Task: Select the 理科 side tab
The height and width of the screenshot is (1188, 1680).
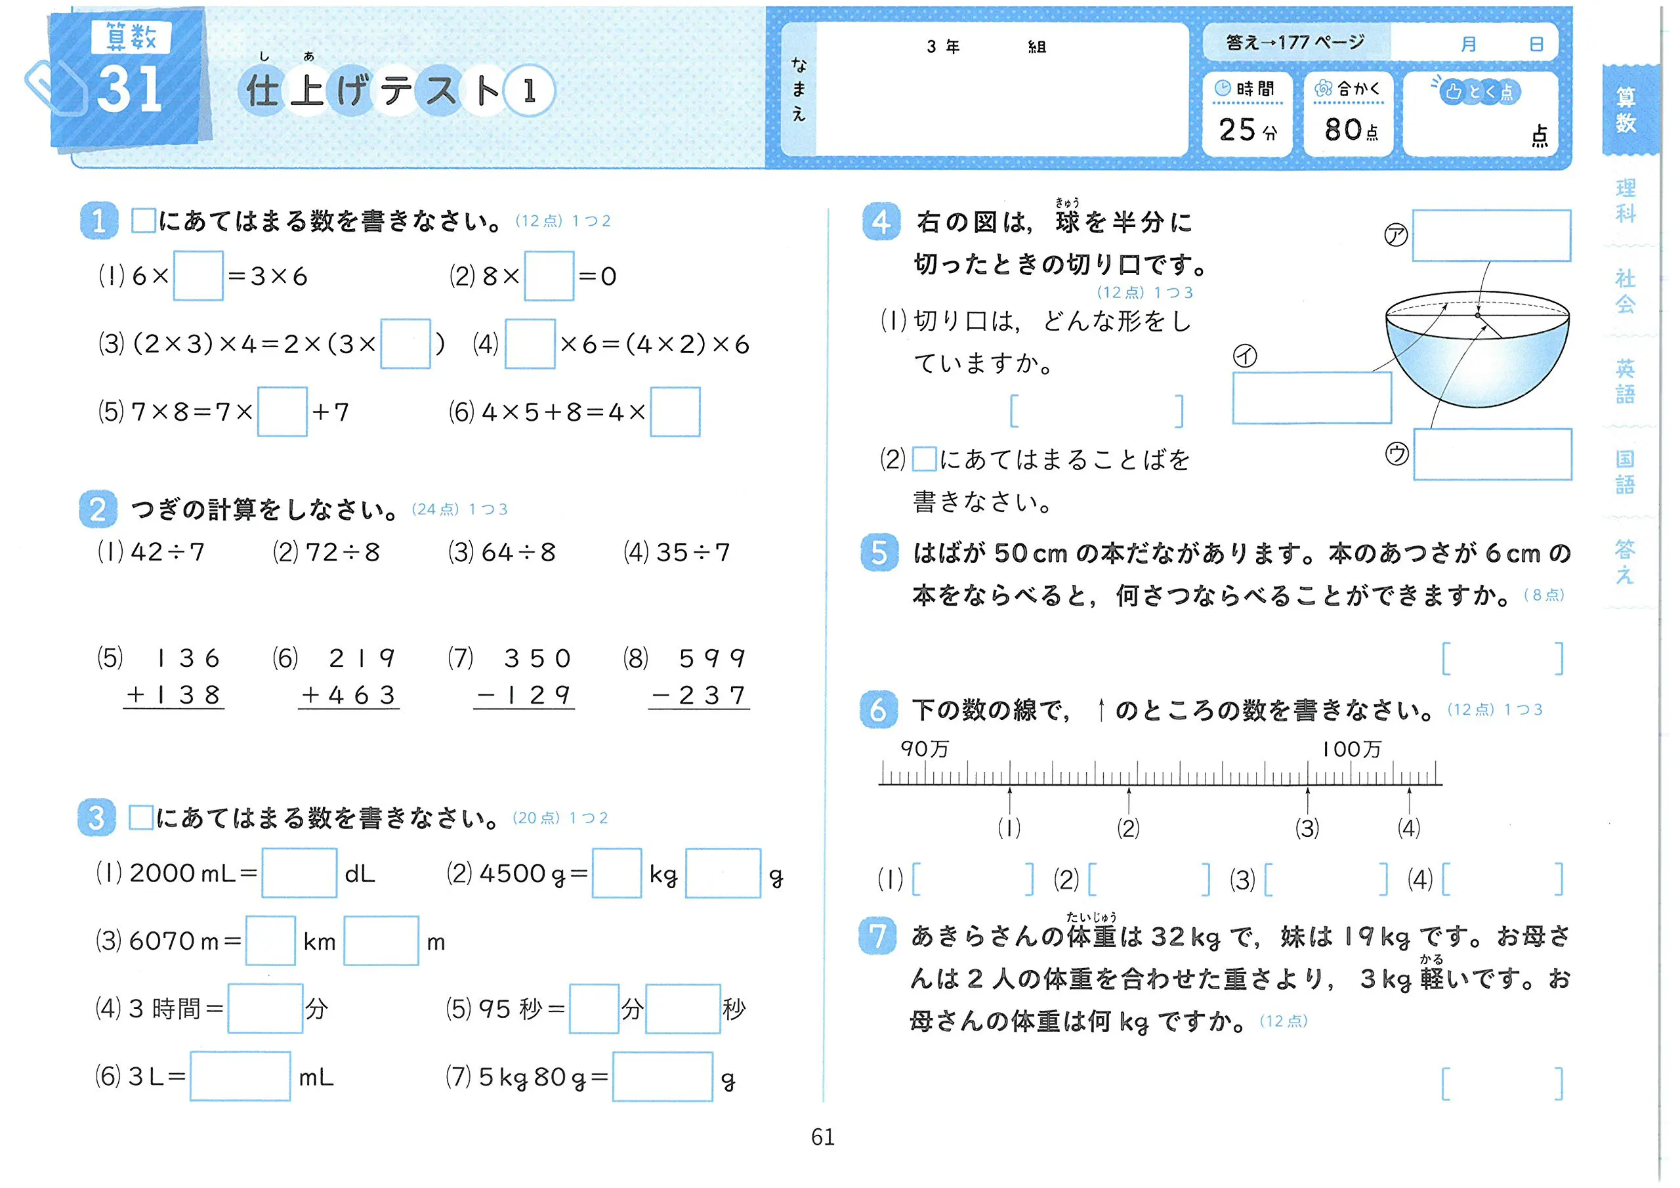Action: pos(1625,201)
